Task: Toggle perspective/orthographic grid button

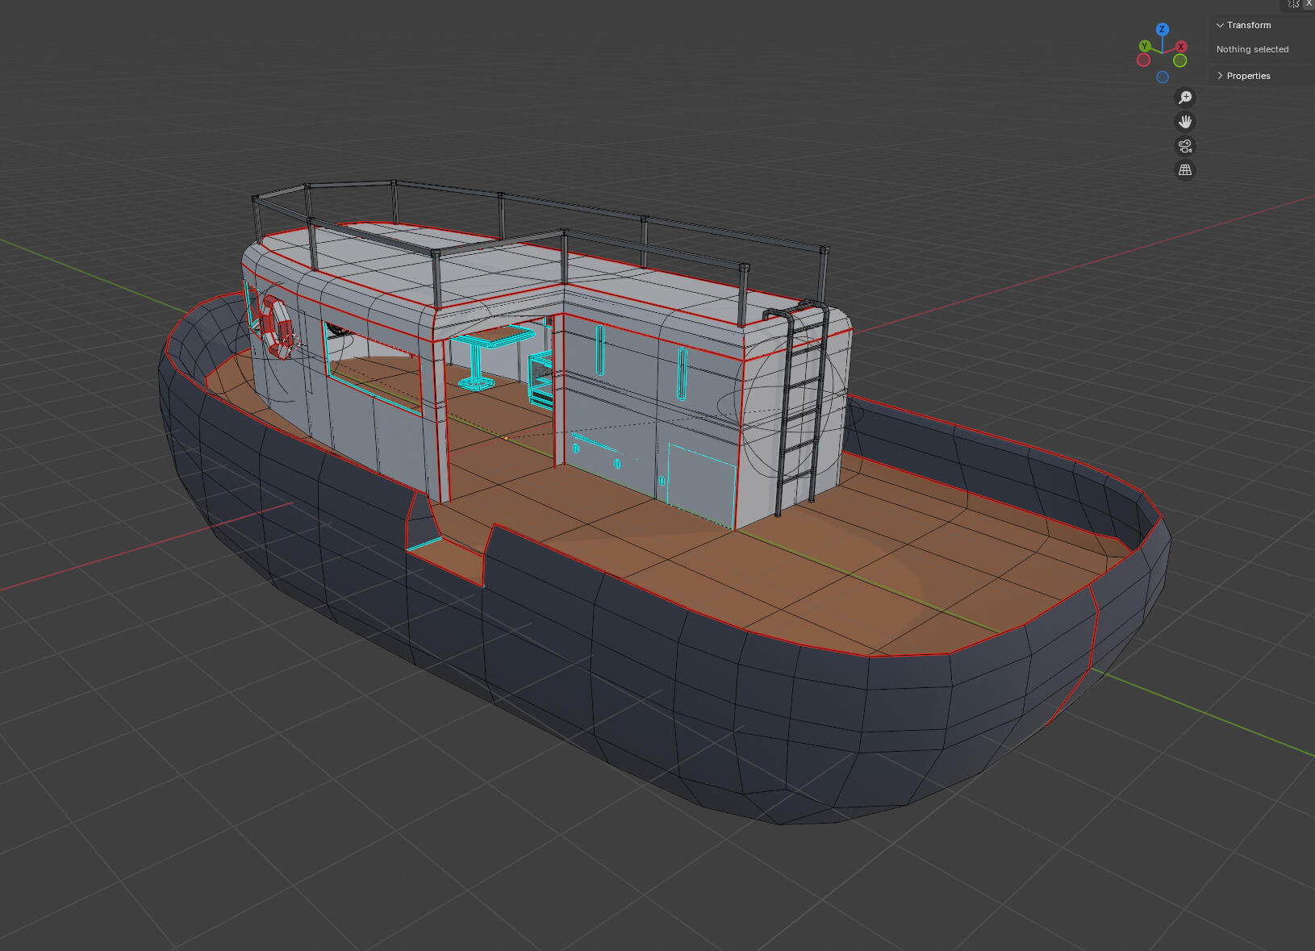Action: pyautogui.click(x=1184, y=170)
